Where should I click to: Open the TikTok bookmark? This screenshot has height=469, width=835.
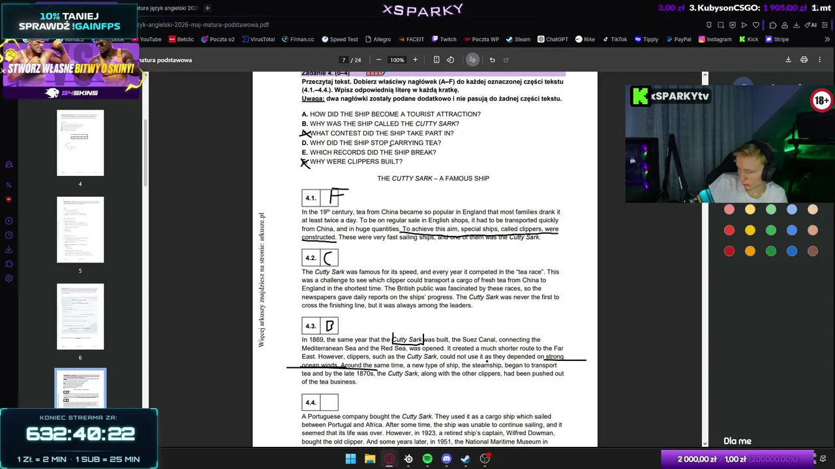coord(614,39)
